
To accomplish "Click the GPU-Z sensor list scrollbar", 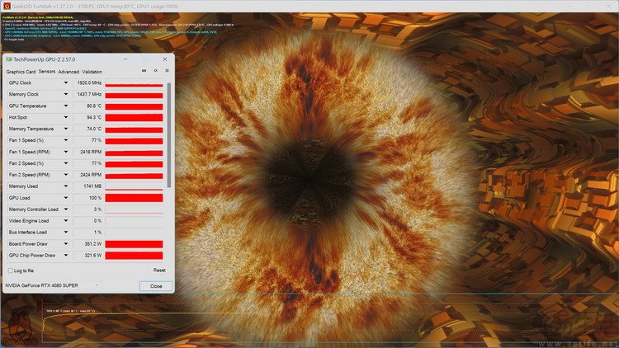I will 169,135.
